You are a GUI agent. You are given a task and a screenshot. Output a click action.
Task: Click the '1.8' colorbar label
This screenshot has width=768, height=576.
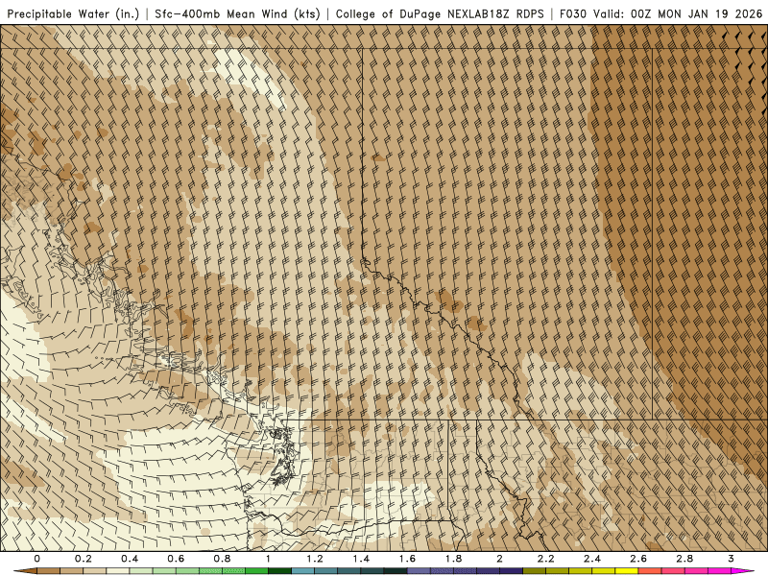[x=453, y=559]
